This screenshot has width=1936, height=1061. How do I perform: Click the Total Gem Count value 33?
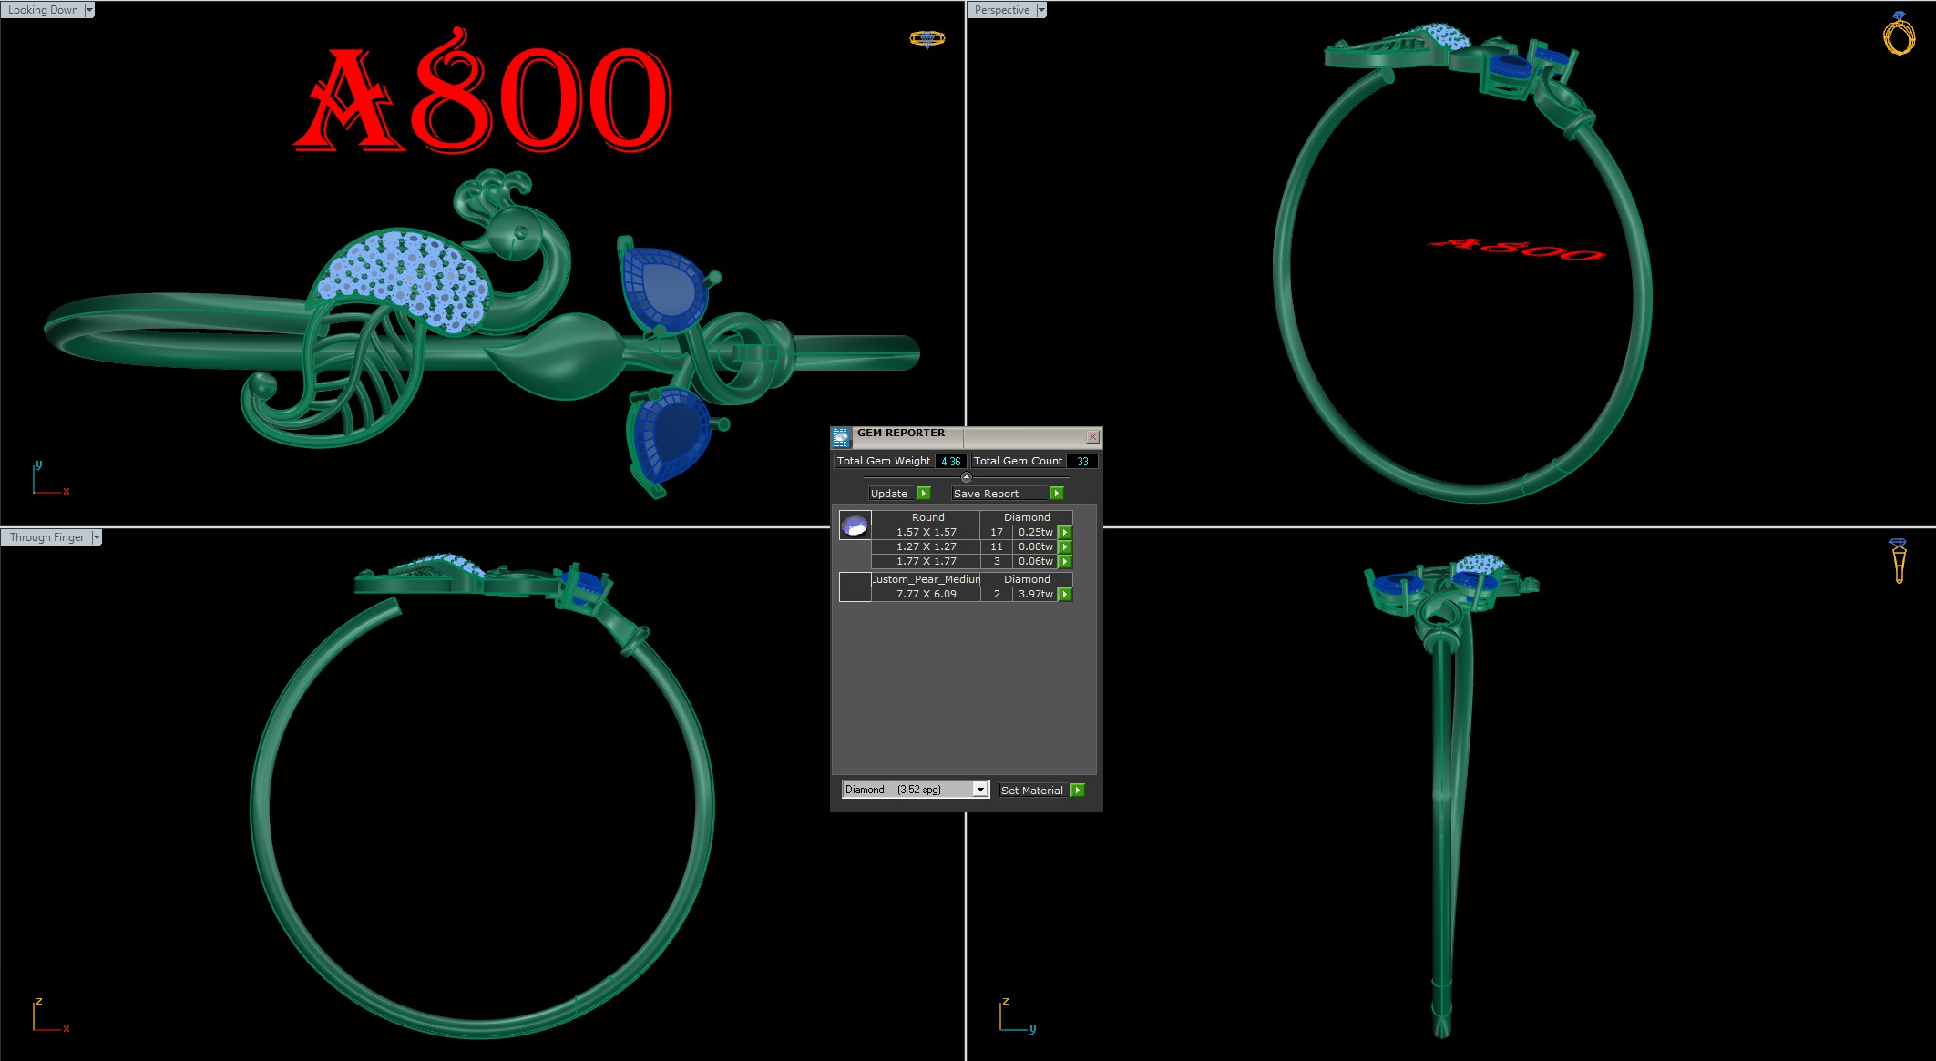(x=1082, y=461)
